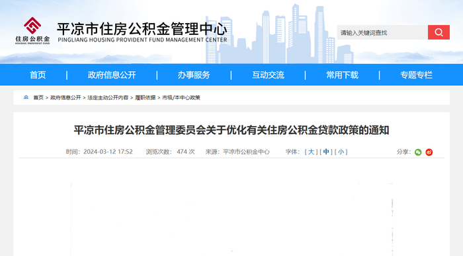Share article via green WeChat icon
This screenshot has width=463, height=256.
418,152
